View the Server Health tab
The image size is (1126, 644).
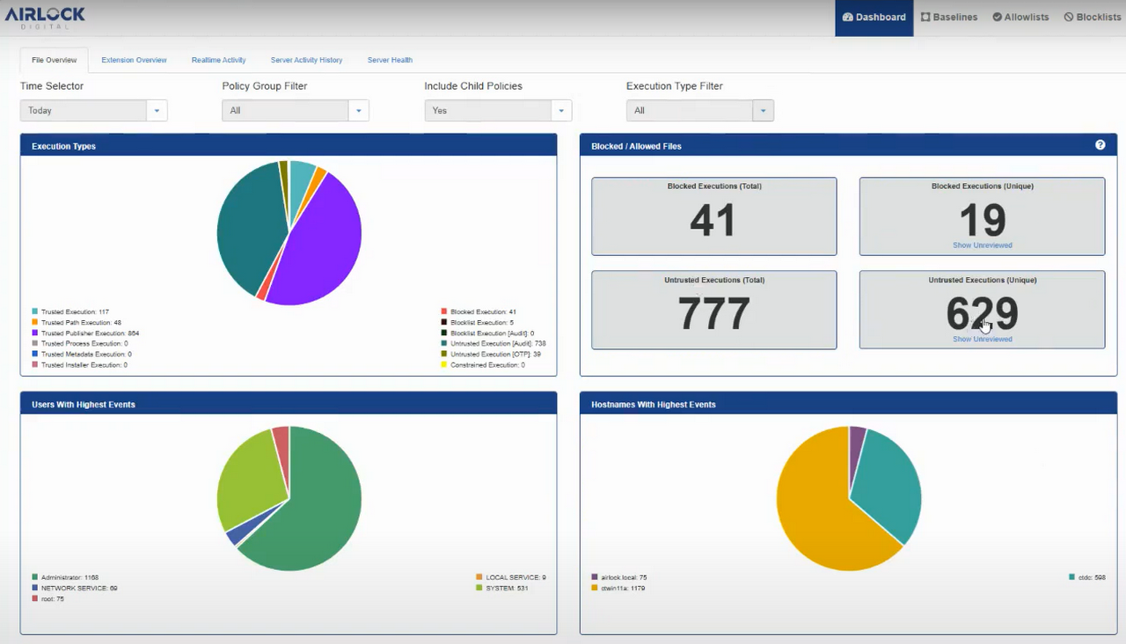point(390,60)
